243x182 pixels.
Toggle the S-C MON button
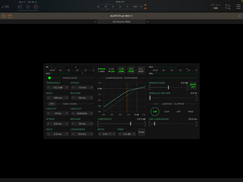141,70
